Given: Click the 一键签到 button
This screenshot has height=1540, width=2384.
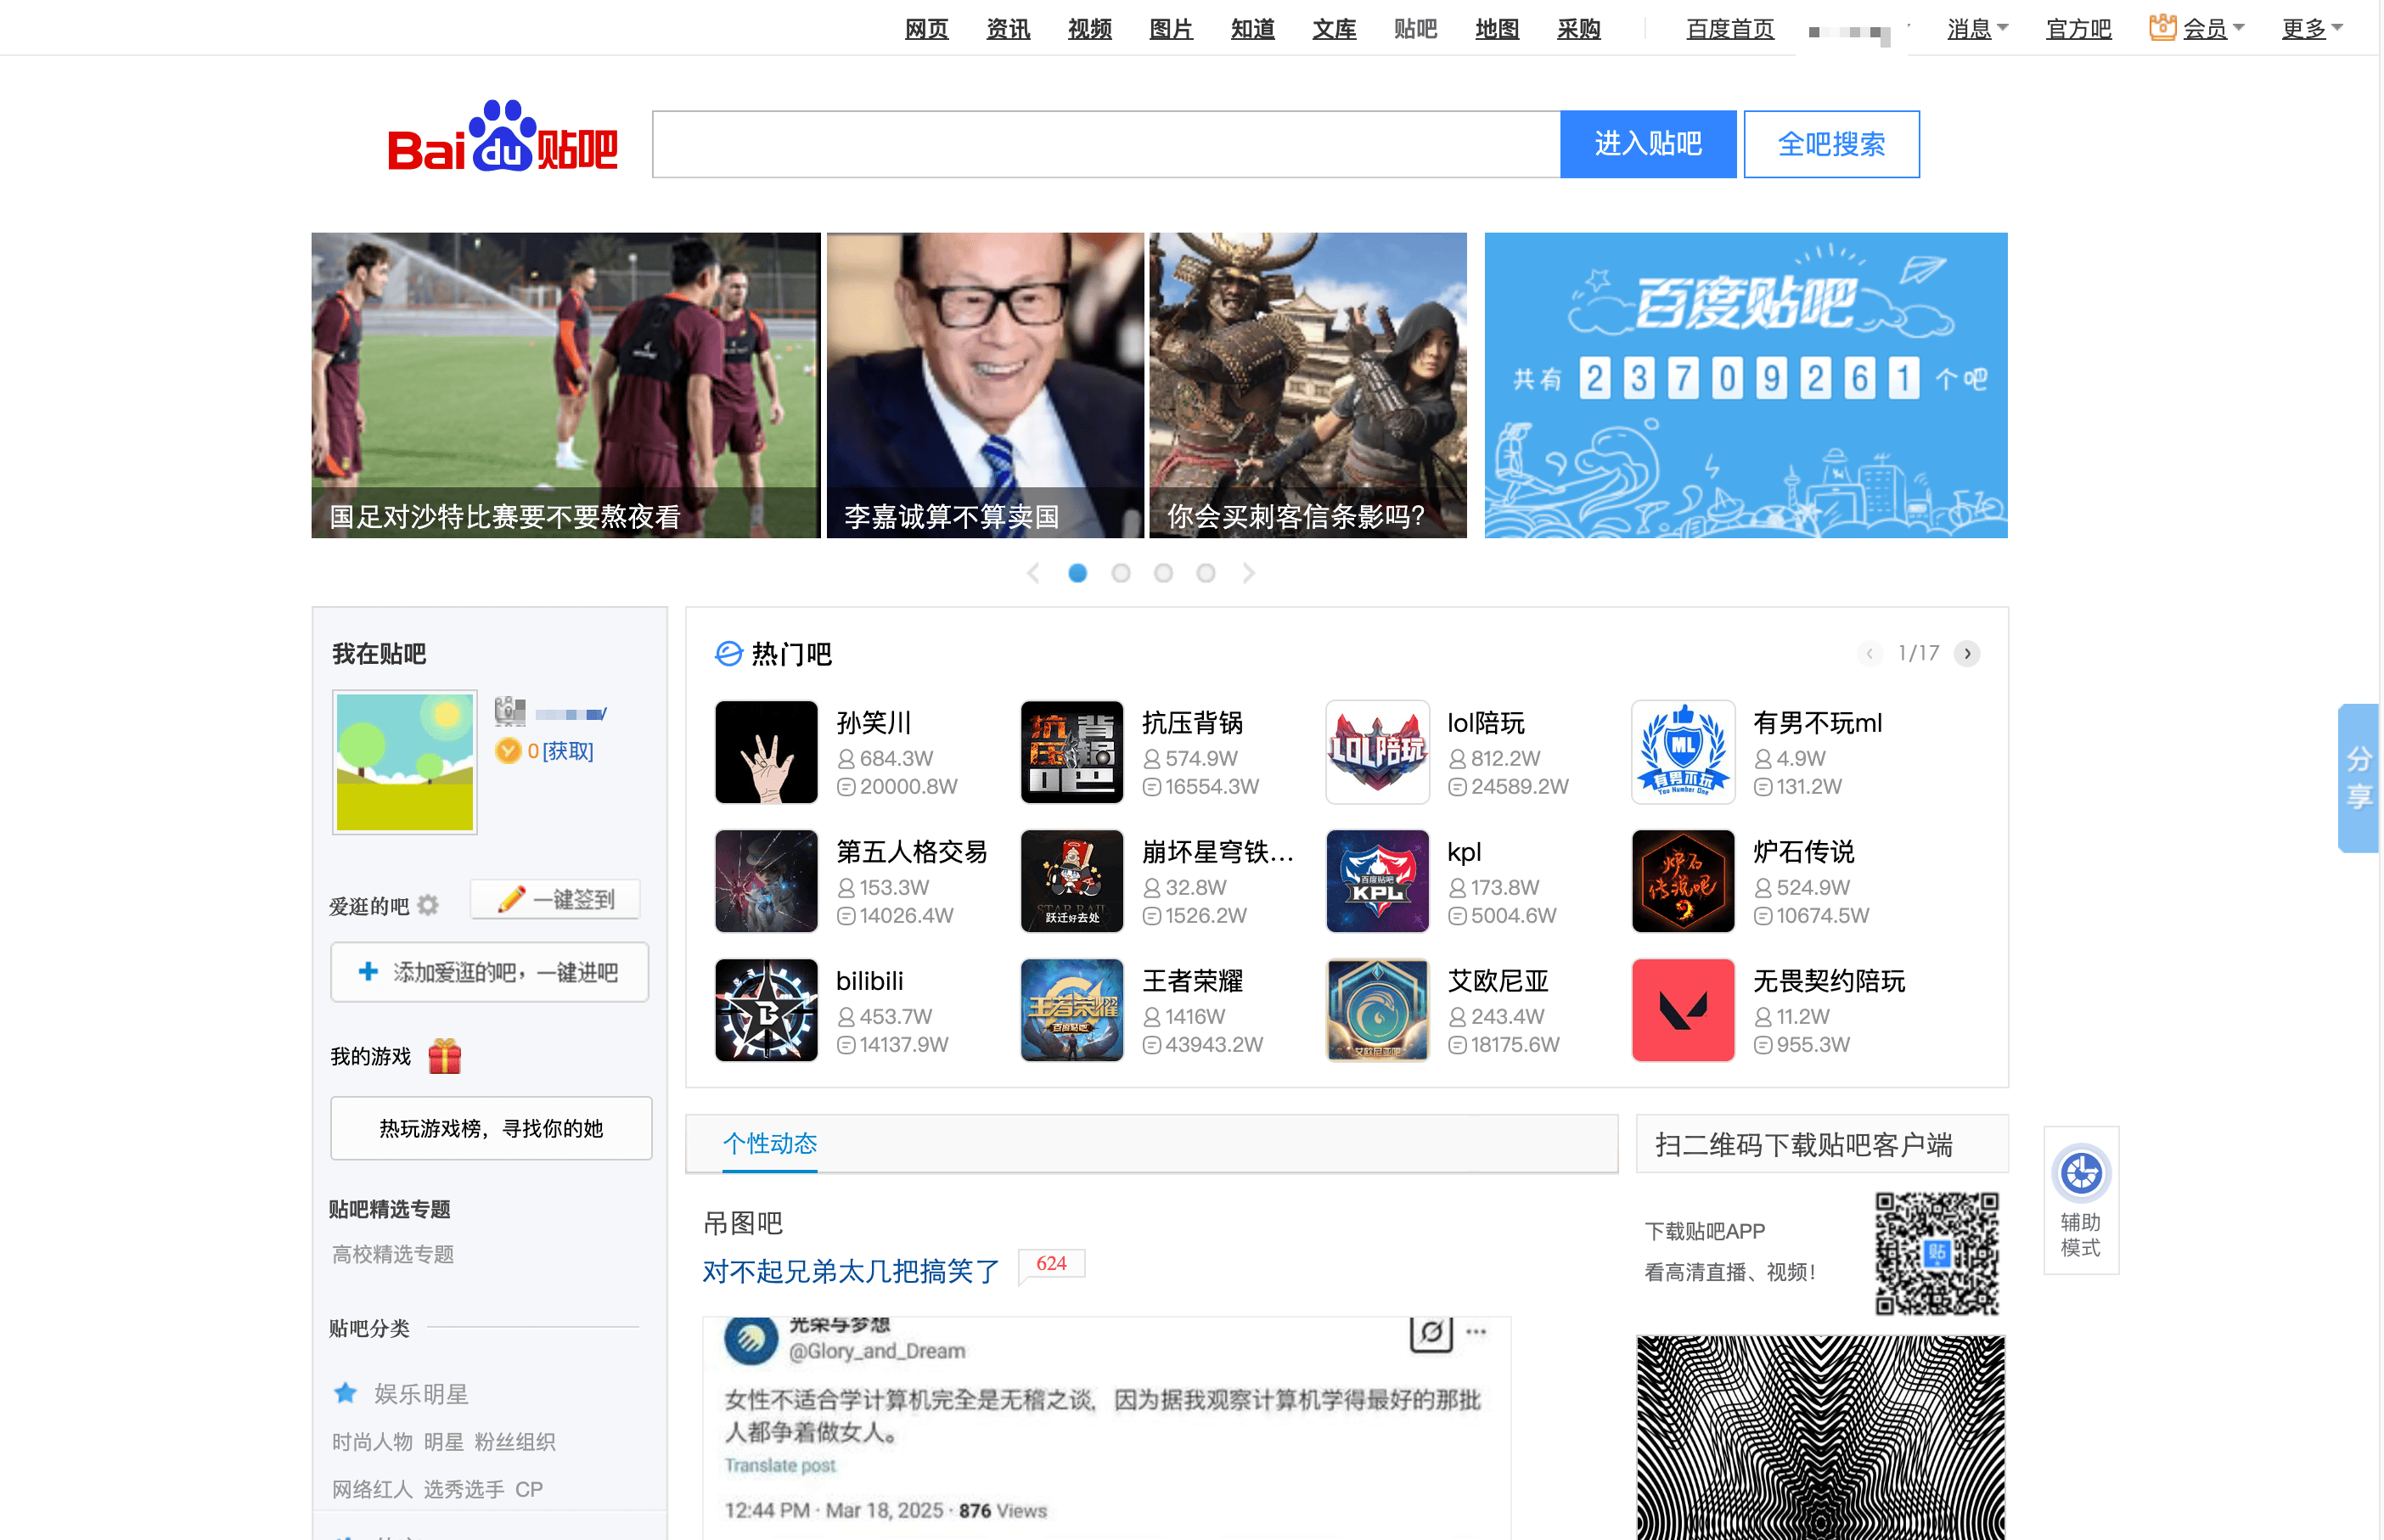Looking at the screenshot, I should tap(556, 898).
